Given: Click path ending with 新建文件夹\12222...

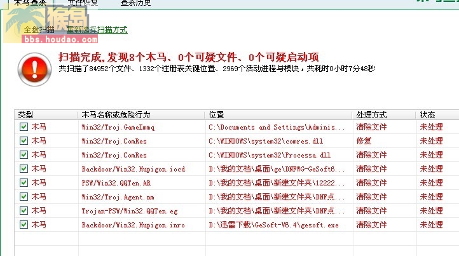Looking at the screenshot, I should click(x=277, y=183).
